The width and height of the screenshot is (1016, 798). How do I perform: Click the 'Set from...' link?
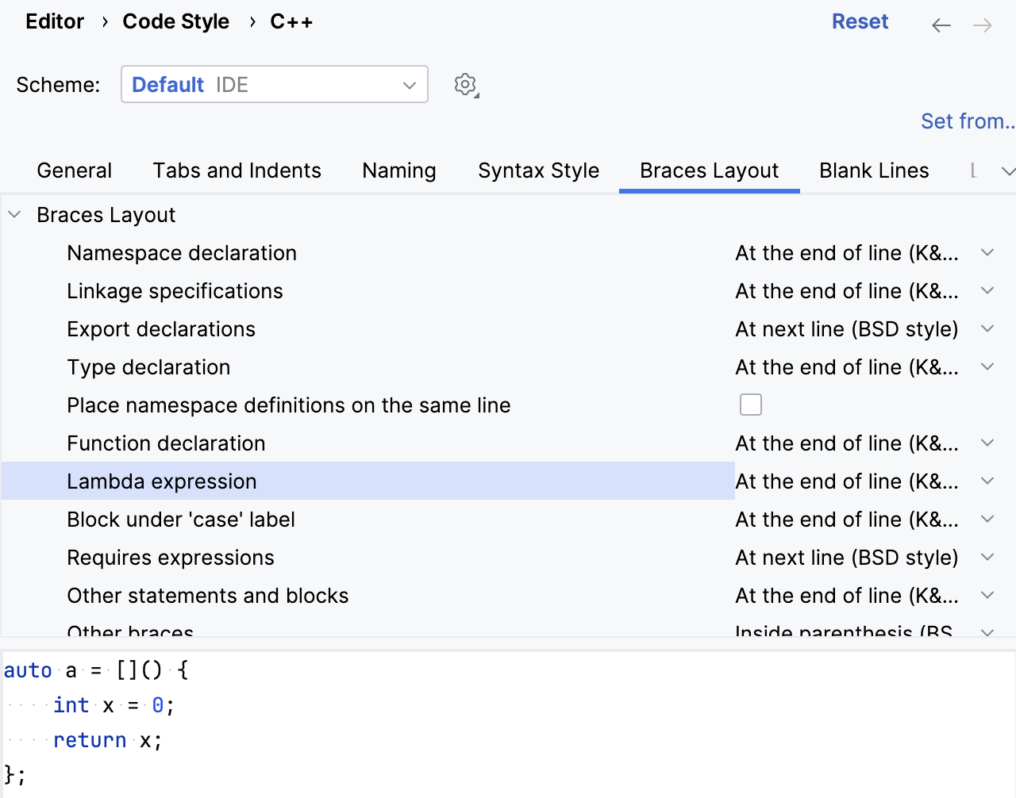click(967, 121)
